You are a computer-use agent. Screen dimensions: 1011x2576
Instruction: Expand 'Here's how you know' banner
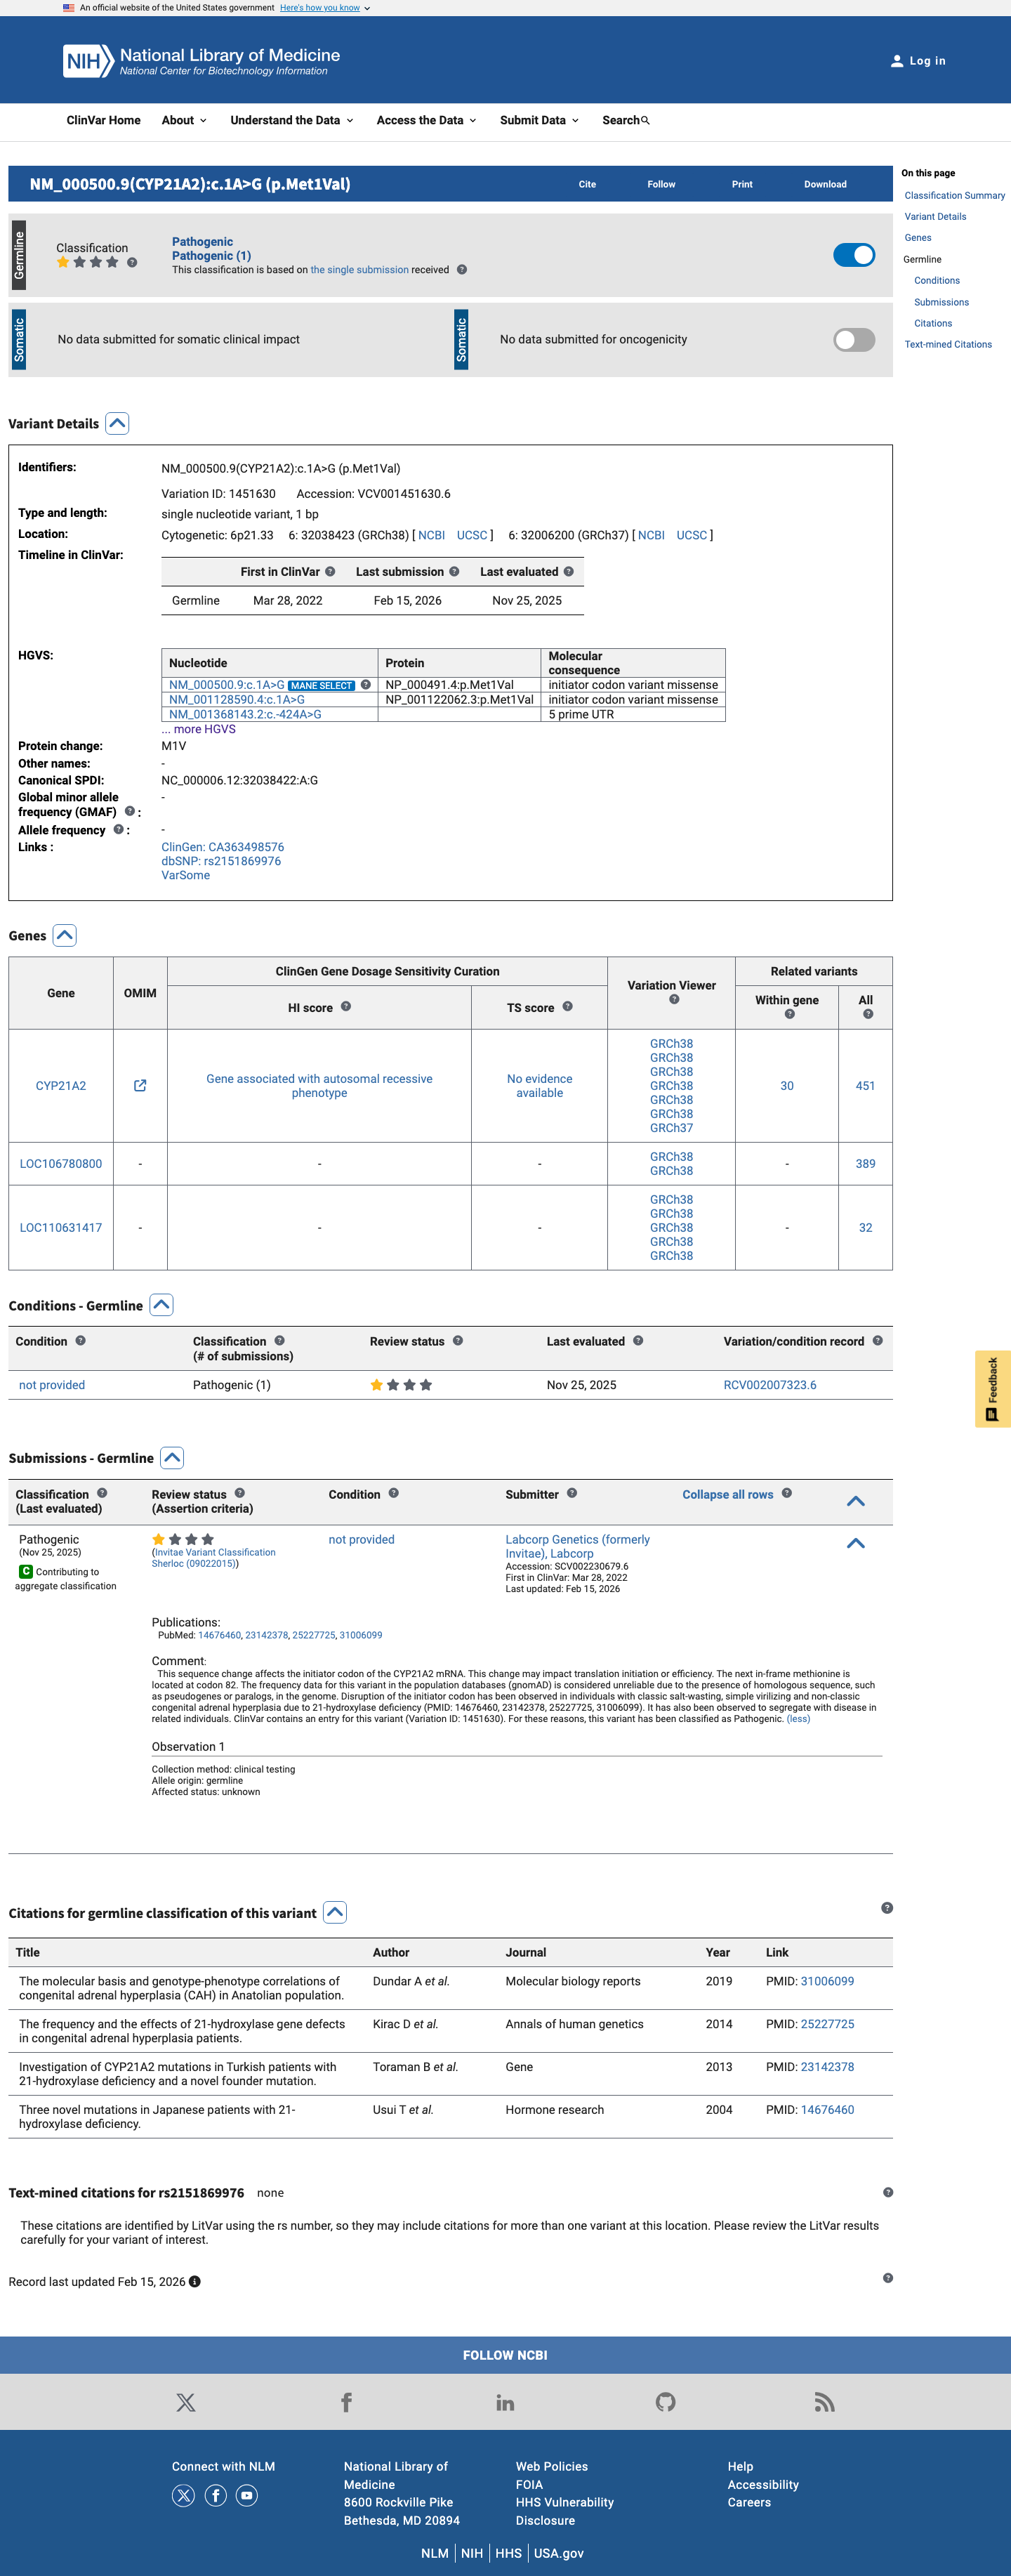pyautogui.click(x=325, y=8)
